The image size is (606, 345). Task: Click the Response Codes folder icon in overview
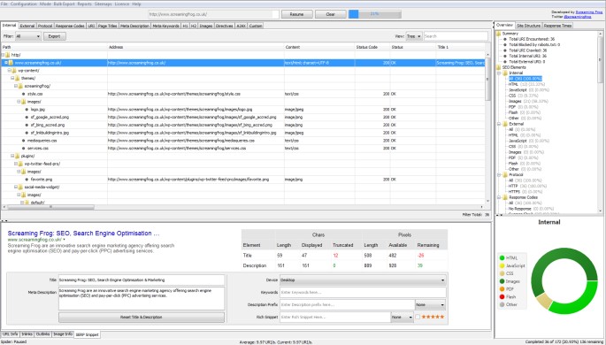pyautogui.click(x=505, y=197)
